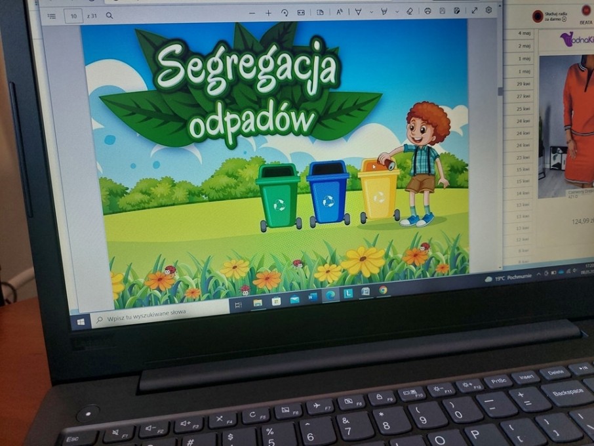Image resolution: width=594 pixels, height=446 pixels.
Task: Select the Draw pen tool
Action: coord(359,12)
